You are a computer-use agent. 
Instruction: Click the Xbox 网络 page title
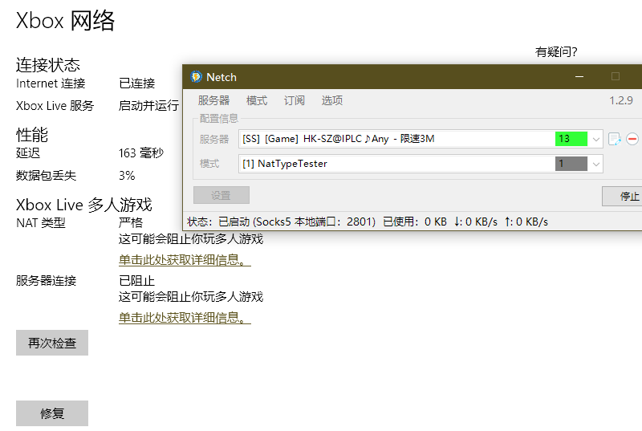pyautogui.click(x=66, y=20)
